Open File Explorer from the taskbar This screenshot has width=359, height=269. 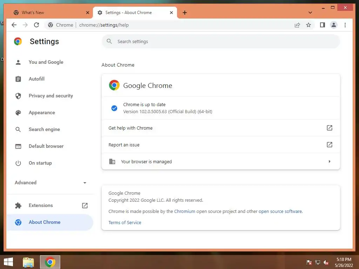click(28, 262)
